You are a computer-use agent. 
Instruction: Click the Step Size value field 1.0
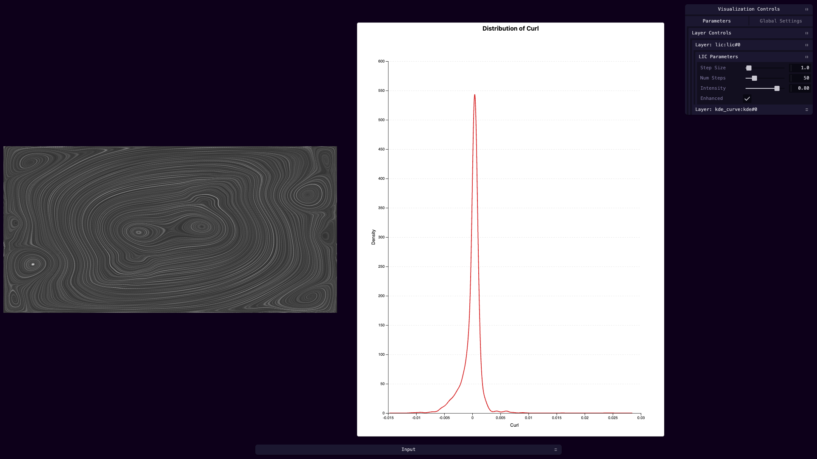800,68
